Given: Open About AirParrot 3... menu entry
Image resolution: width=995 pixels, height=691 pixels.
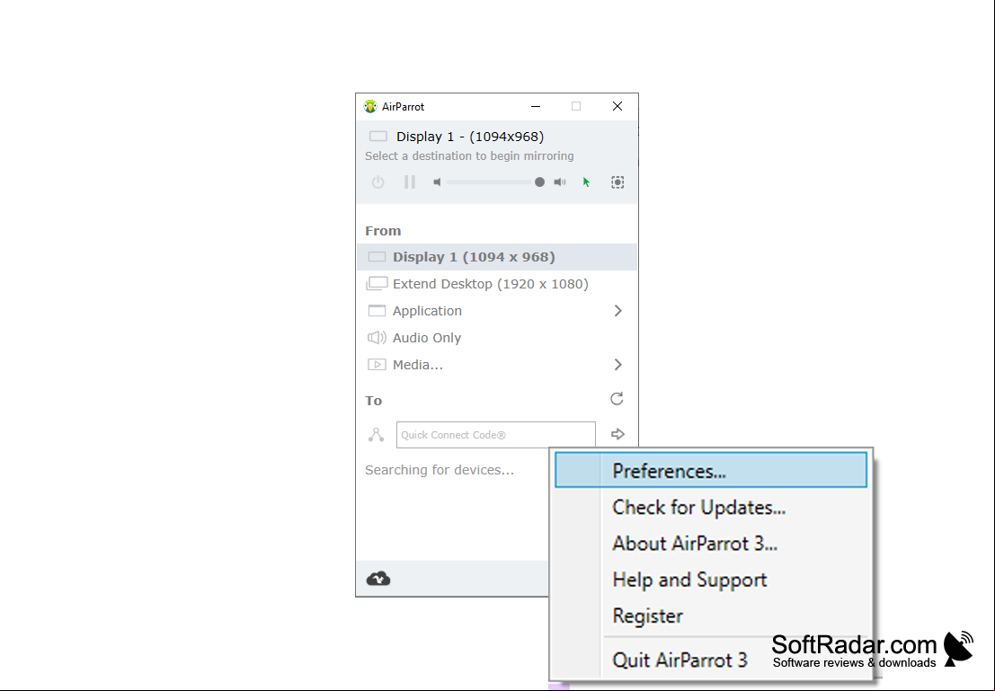Looking at the screenshot, I should point(711,543).
